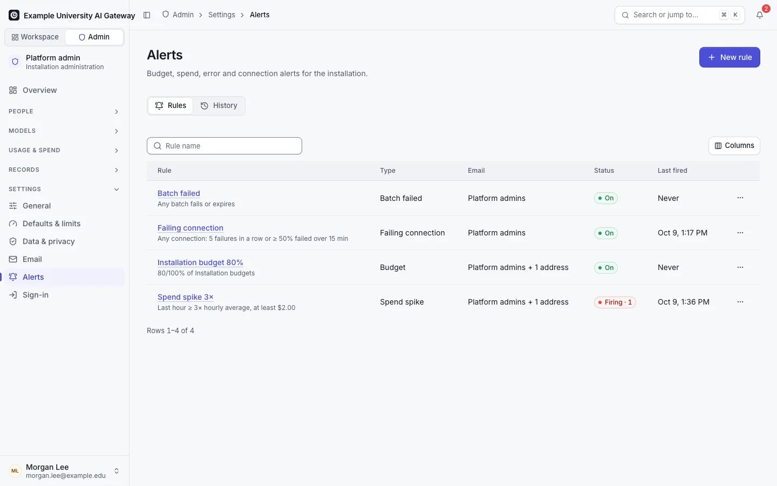Open row actions for Installation budget 80%

(740, 267)
